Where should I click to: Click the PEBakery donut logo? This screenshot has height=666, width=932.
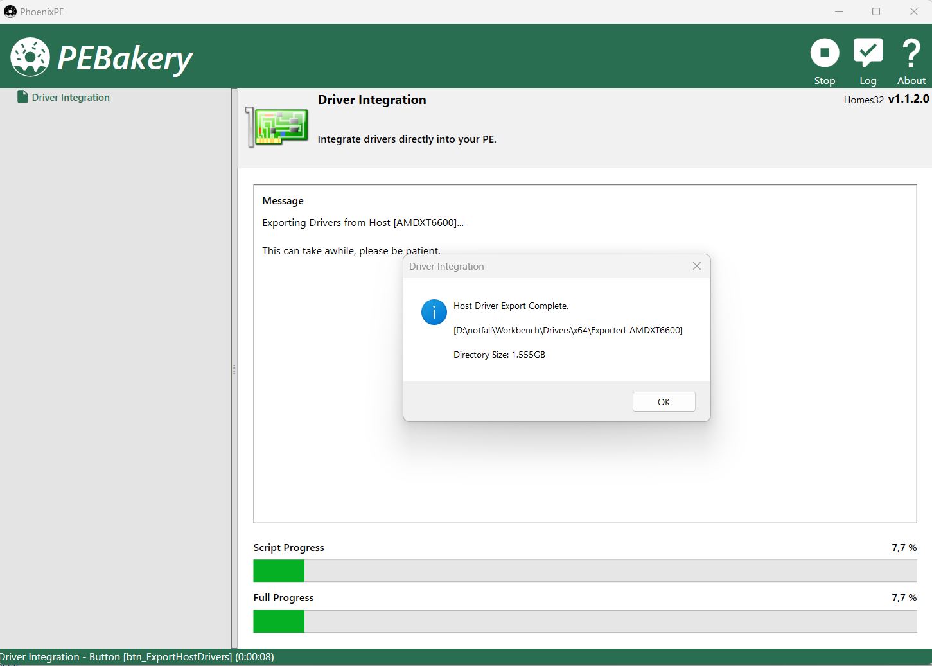tap(30, 57)
